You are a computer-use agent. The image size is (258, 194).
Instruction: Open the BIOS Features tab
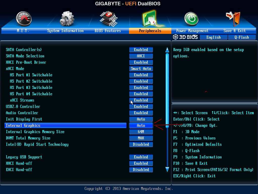pyautogui.click(x=108, y=31)
